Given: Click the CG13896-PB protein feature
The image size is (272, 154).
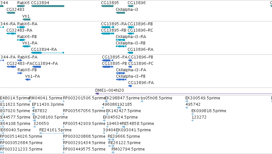Looking at the screenshot, I should point(130,60).
